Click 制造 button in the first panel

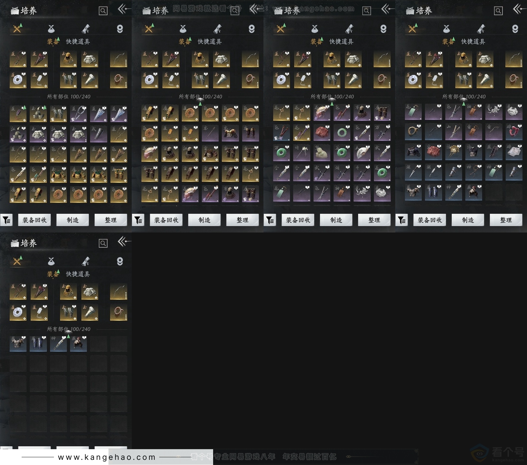73,220
